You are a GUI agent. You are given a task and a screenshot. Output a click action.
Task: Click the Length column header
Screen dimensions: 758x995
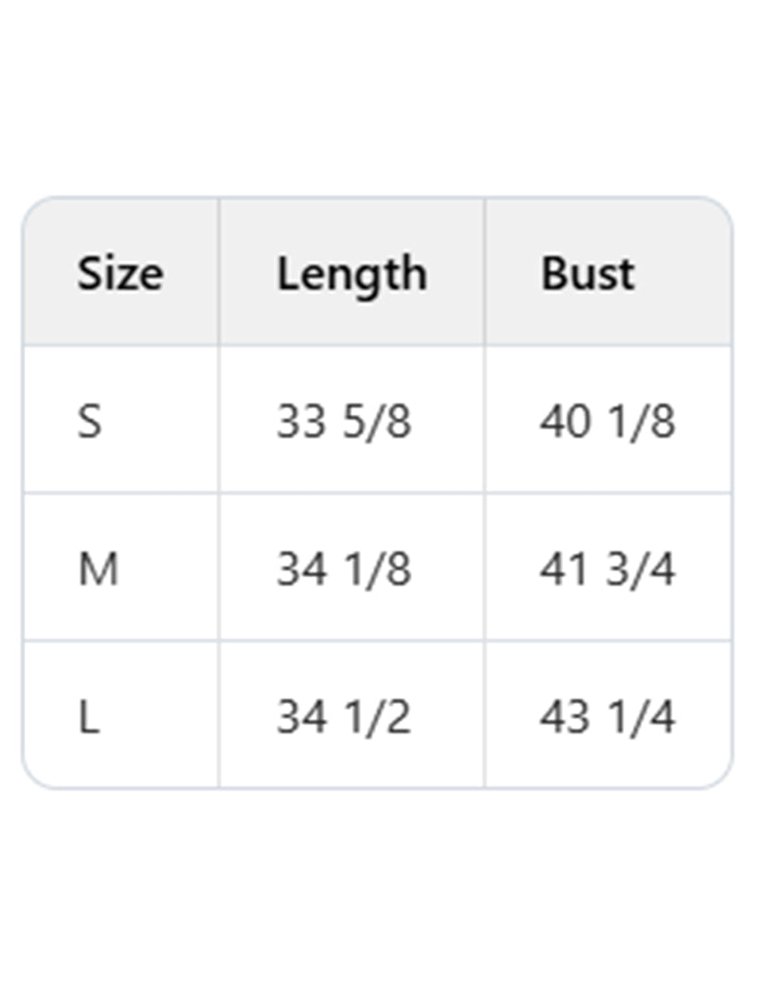352,274
